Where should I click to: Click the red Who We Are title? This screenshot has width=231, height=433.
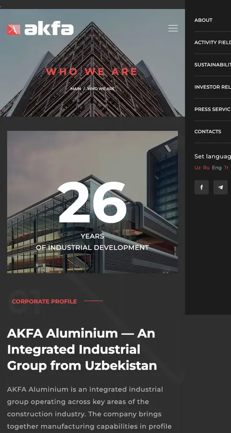(91, 72)
